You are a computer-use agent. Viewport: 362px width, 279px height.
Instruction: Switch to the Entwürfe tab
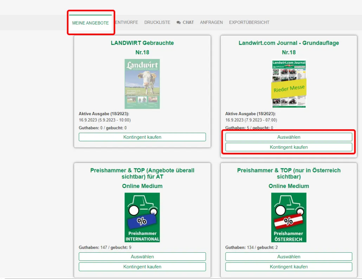coord(127,22)
